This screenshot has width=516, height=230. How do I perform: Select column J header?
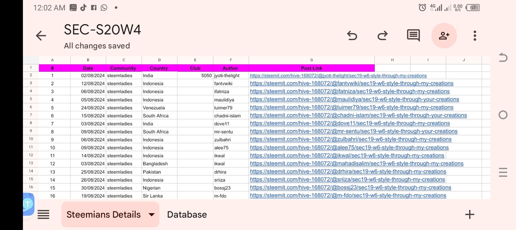pyautogui.click(x=464, y=60)
